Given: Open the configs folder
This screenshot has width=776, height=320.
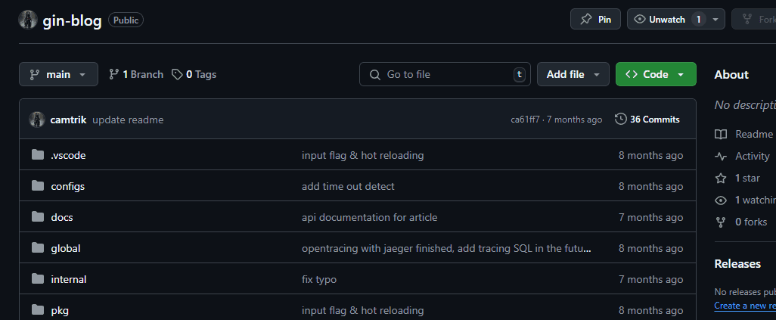Looking at the screenshot, I should tap(68, 187).
